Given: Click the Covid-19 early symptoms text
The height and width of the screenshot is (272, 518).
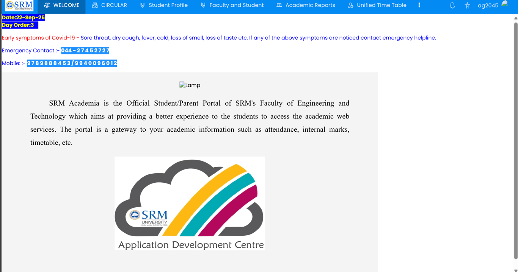Looking at the screenshot, I should click(219, 38).
